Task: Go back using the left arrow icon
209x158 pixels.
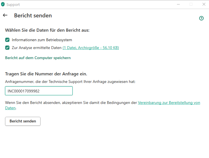Action: 5,15
